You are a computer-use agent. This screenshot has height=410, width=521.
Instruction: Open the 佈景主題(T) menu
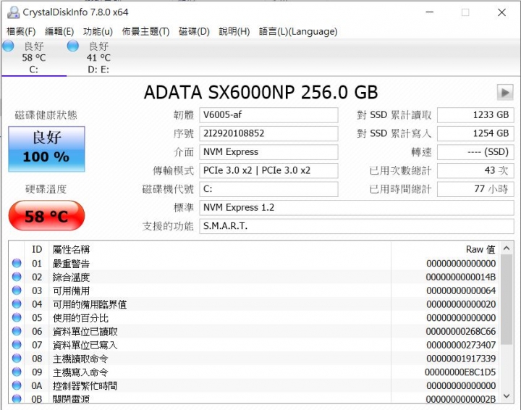coord(145,32)
